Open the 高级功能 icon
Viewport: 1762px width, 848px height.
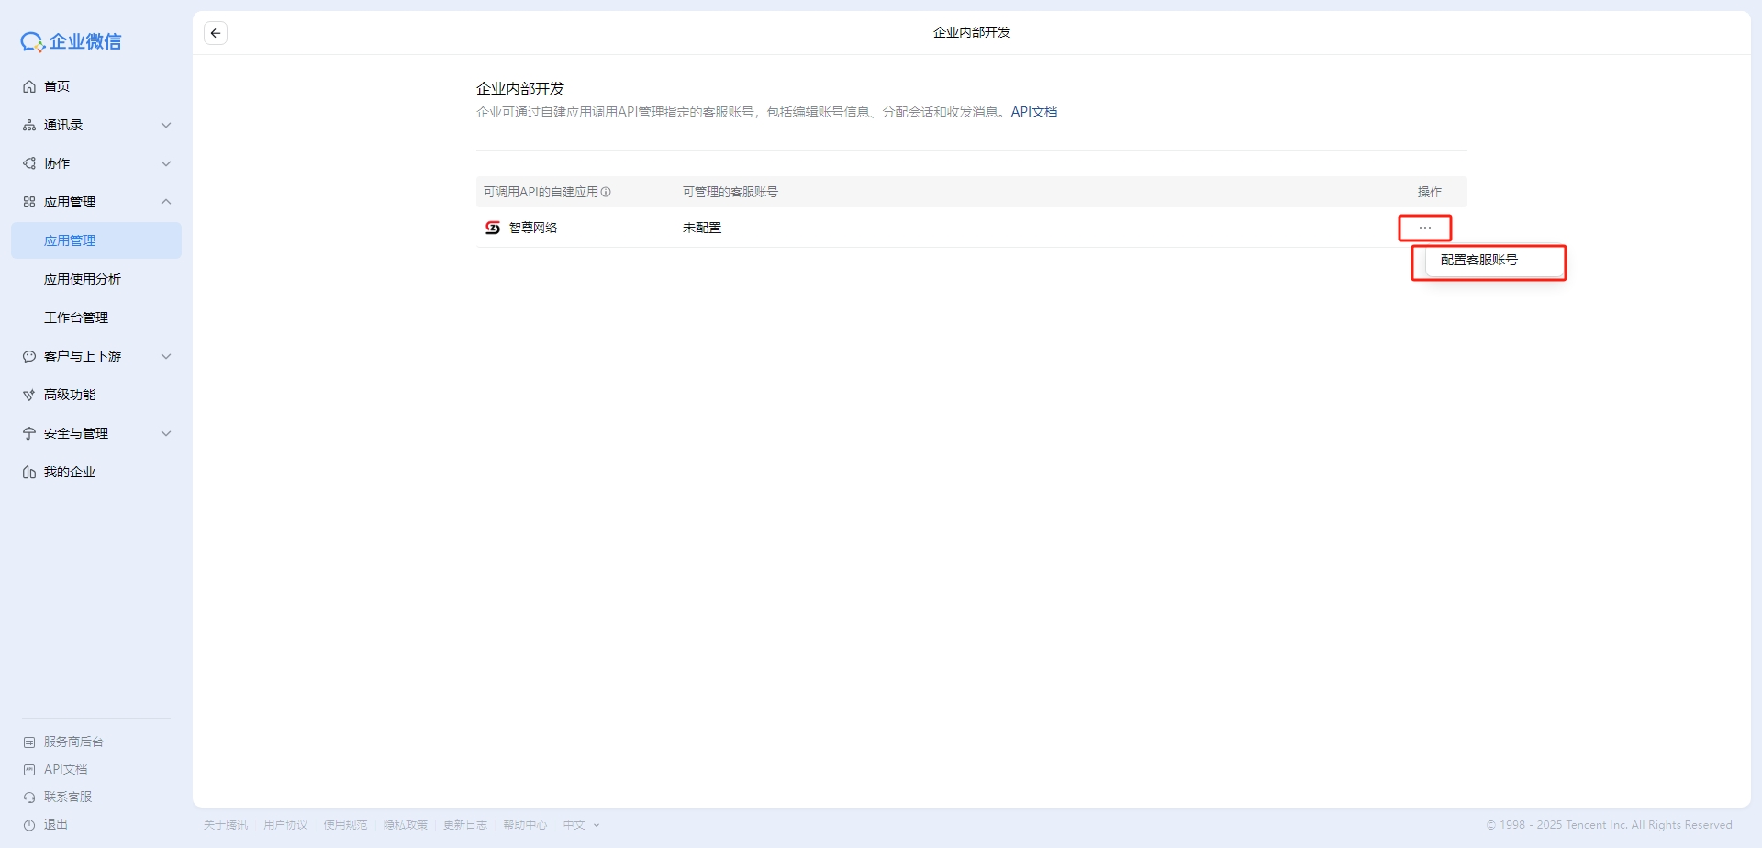pyautogui.click(x=29, y=395)
